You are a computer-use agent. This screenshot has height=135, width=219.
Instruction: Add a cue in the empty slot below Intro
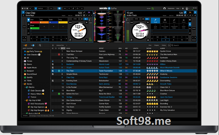[x=44, y=26]
